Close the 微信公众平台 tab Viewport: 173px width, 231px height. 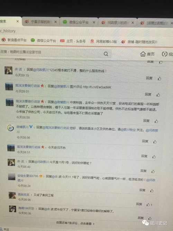coord(94,23)
